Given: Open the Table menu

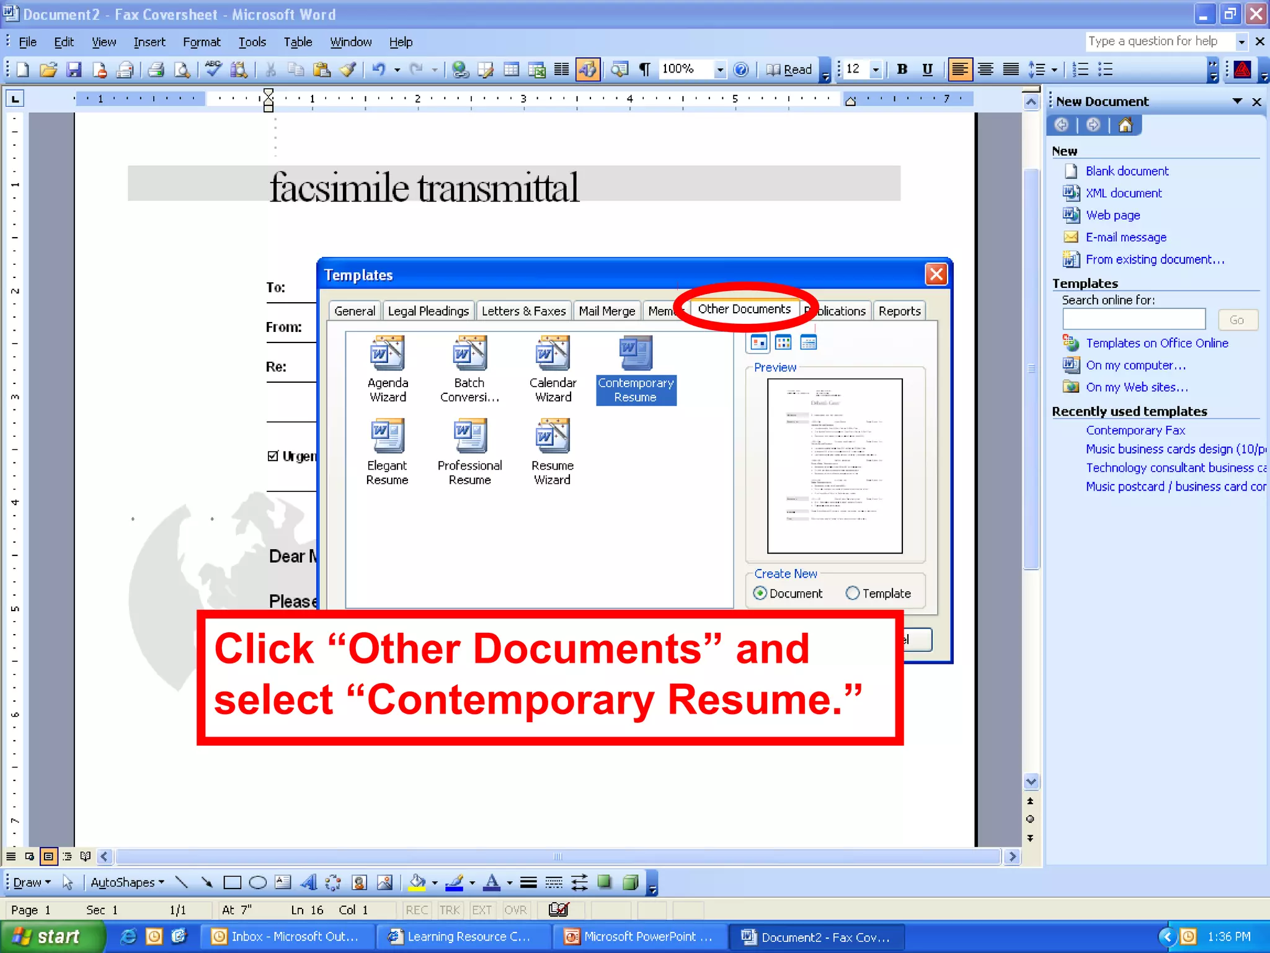Looking at the screenshot, I should 298,42.
